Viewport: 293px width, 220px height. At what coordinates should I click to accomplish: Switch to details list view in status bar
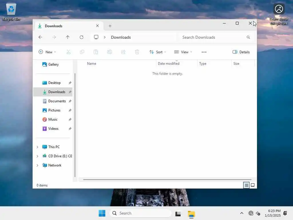click(246, 185)
